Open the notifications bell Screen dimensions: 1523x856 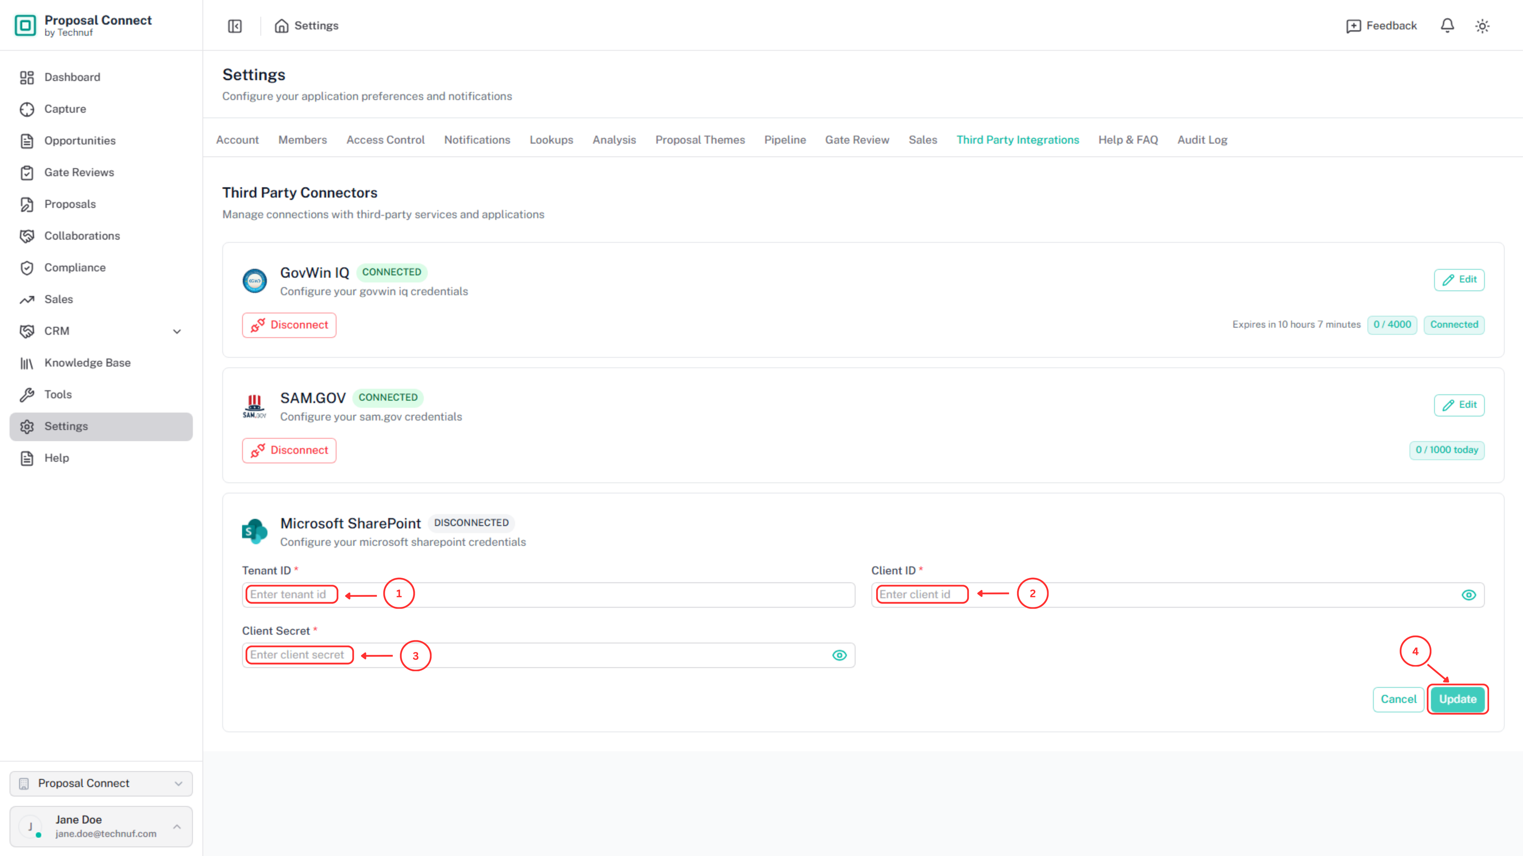[1447, 26]
